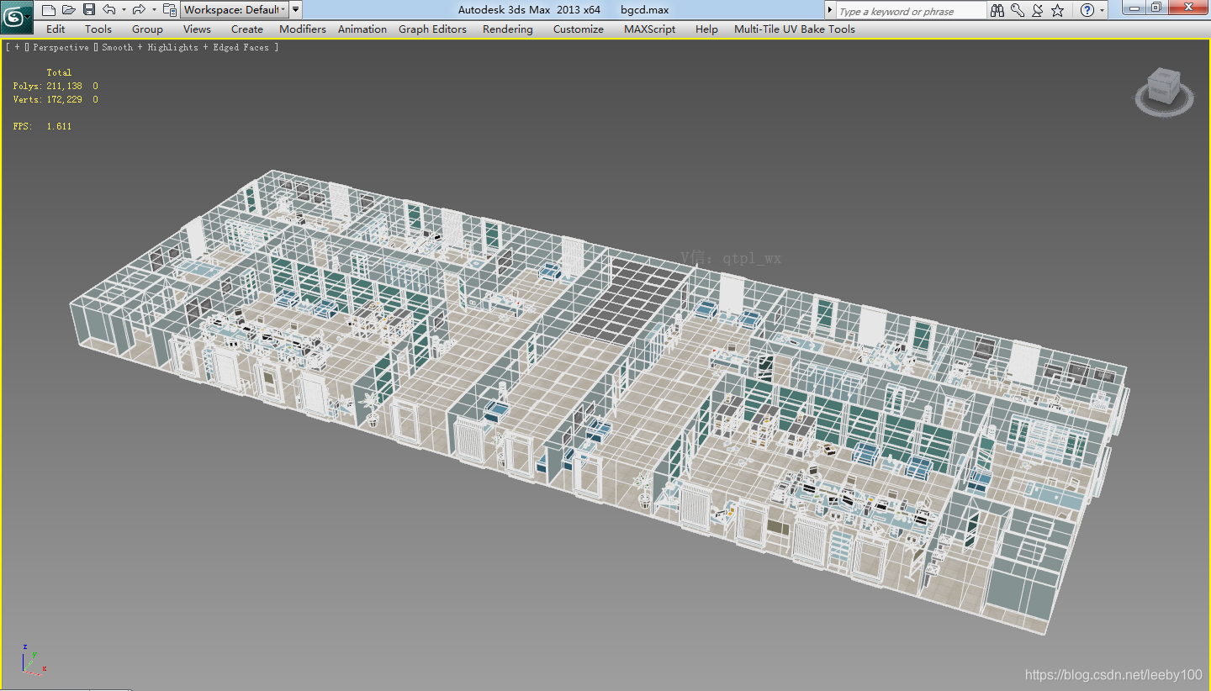Create a new scene with the New icon

(49, 10)
